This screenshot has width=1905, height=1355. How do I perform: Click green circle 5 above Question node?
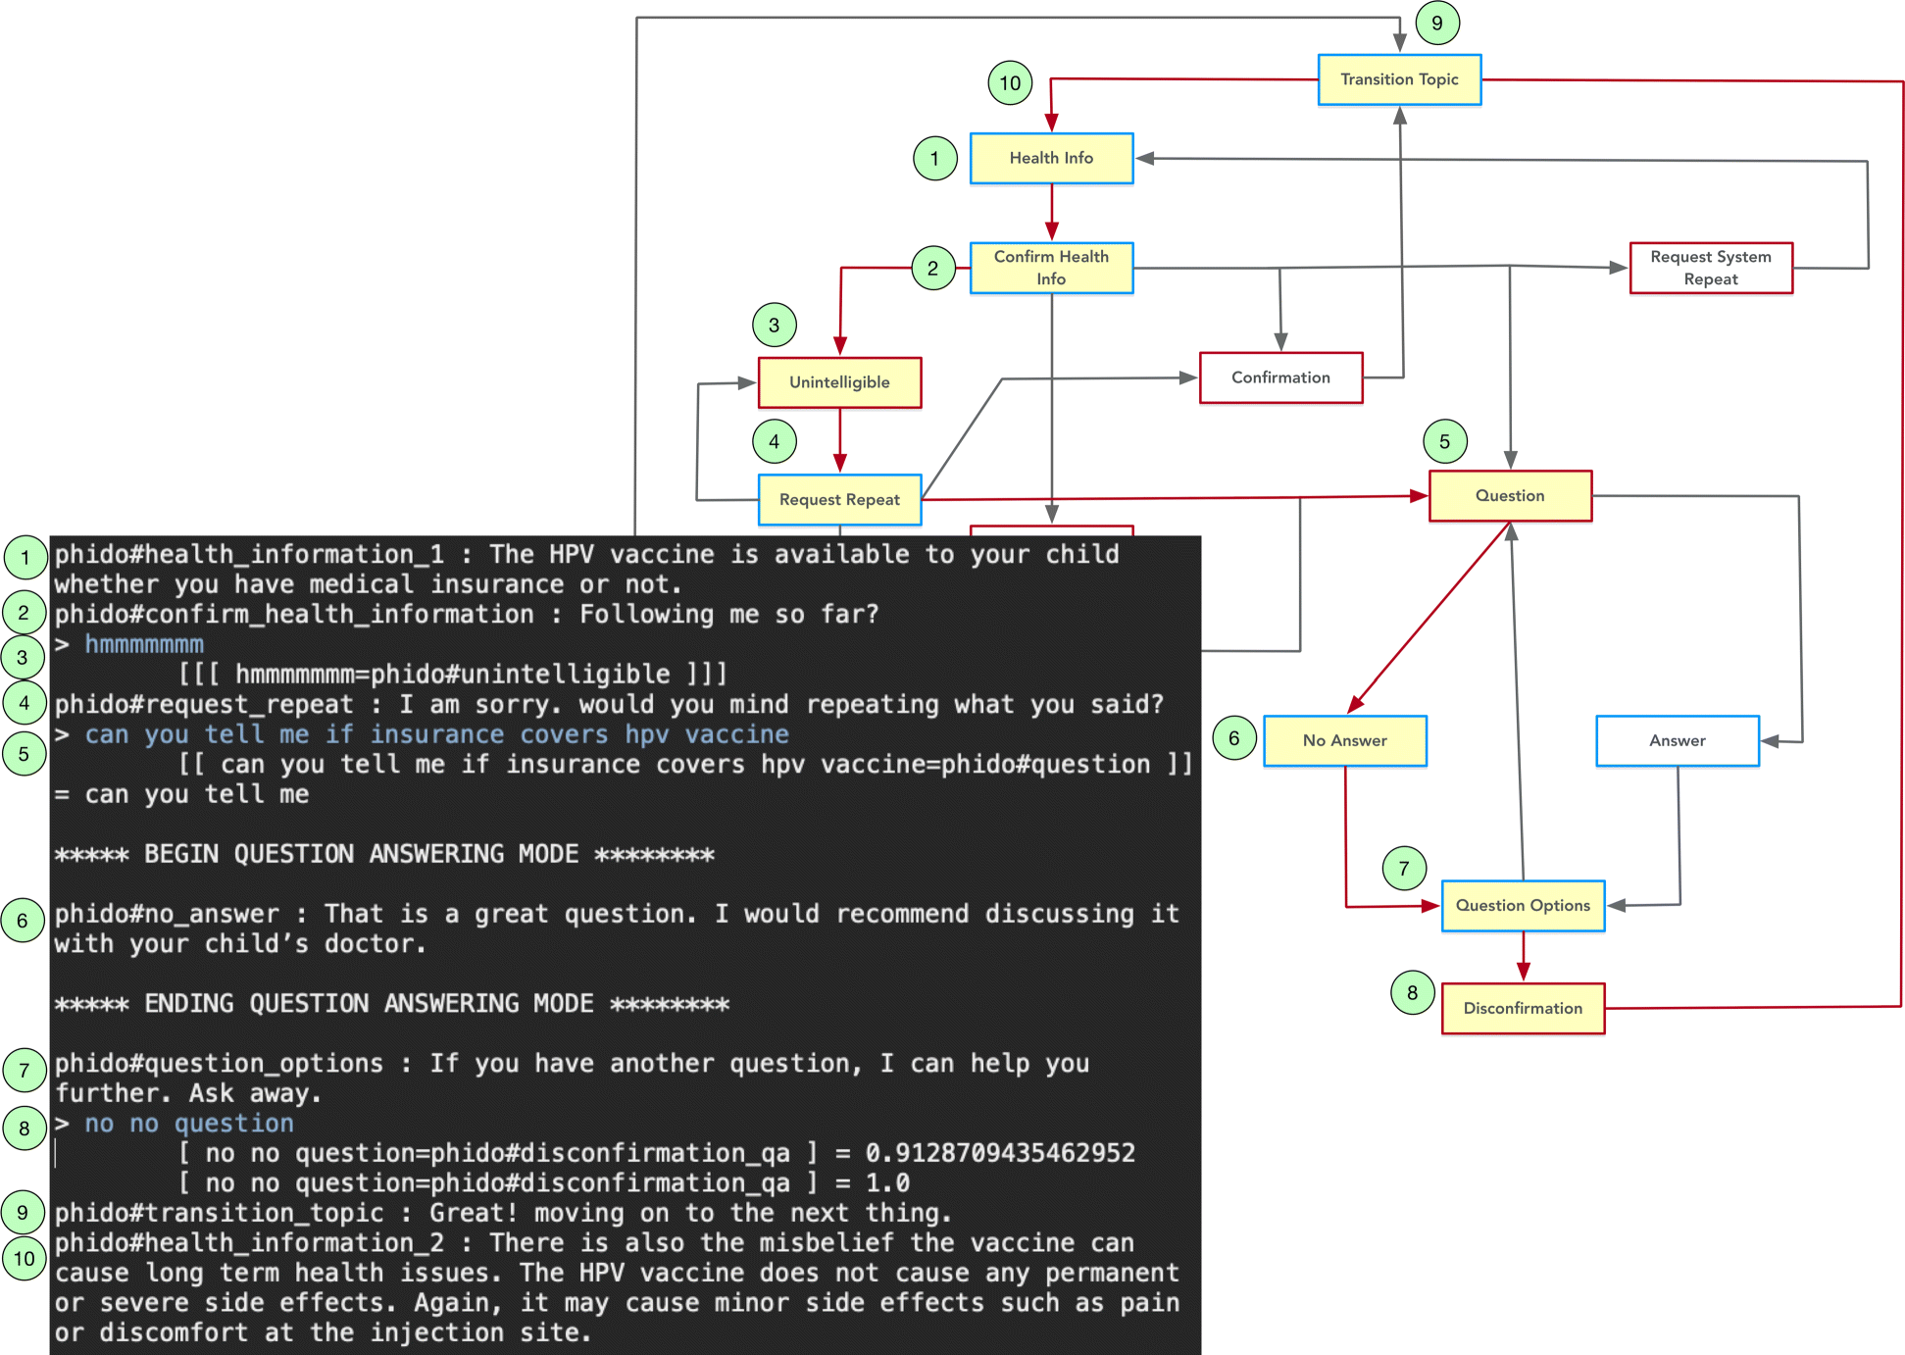coord(1444,441)
